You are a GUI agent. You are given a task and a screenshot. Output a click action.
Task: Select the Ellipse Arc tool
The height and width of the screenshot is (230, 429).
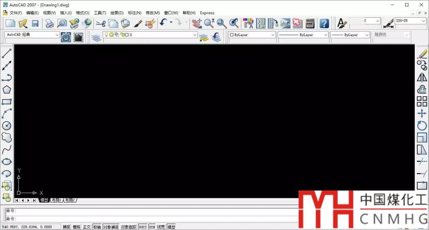point(7,174)
